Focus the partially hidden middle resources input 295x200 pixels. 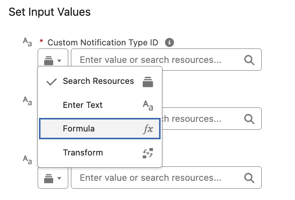click(212, 119)
